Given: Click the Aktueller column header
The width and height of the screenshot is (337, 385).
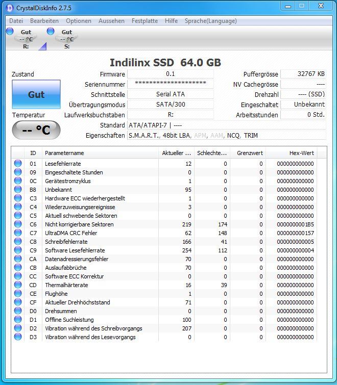Looking at the screenshot, I should (x=177, y=153).
